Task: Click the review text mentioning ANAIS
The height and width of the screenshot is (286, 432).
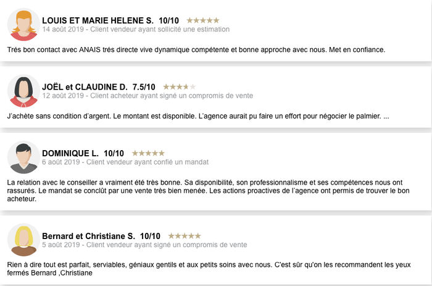Action: pyautogui.click(x=196, y=50)
